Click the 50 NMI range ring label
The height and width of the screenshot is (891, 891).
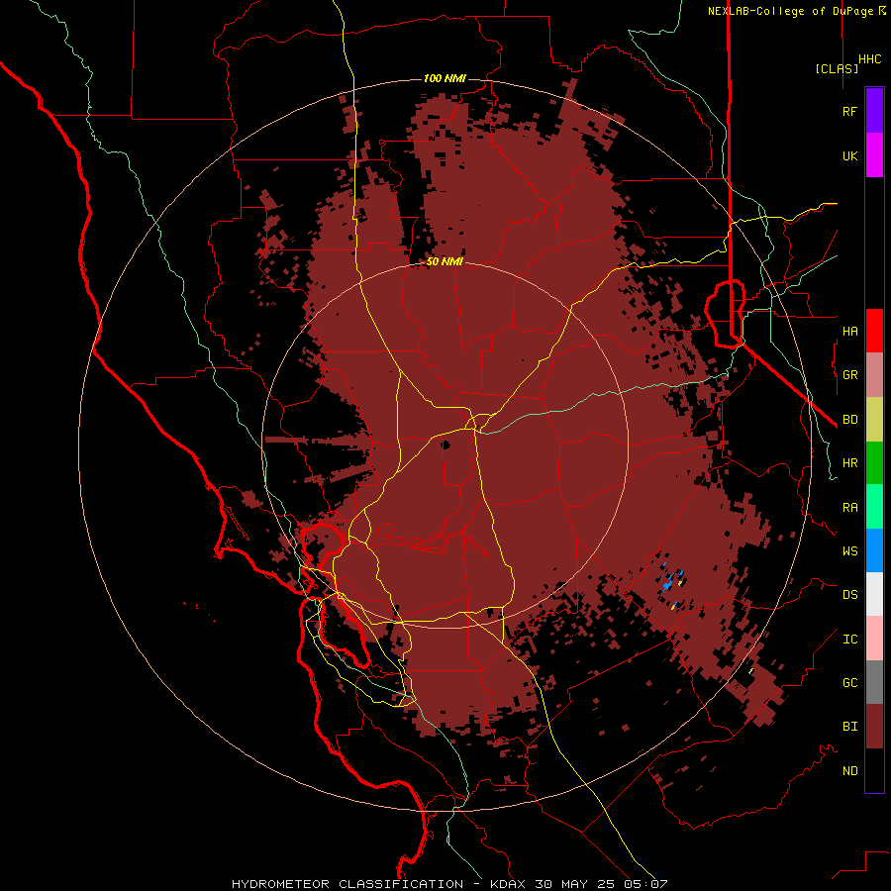[445, 261]
